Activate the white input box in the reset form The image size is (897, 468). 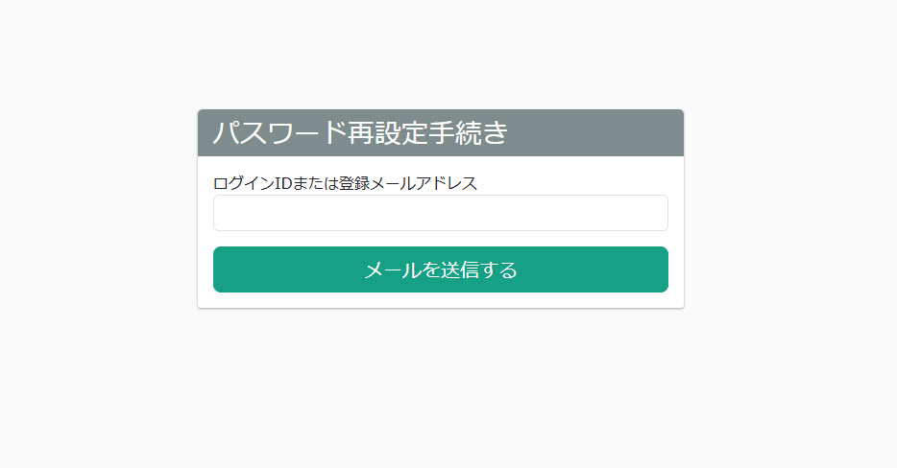point(441,213)
